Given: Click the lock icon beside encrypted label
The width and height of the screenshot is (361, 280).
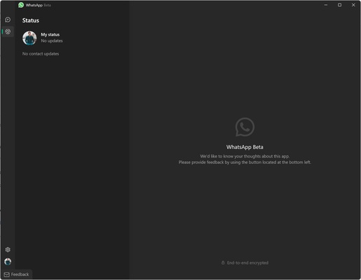Looking at the screenshot, I should [x=223, y=262].
